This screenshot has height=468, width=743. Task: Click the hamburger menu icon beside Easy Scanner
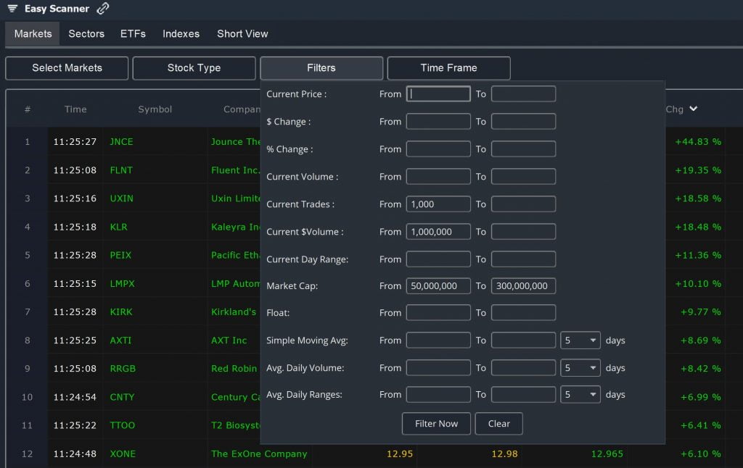pyautogui.click(x=12, y=9)
